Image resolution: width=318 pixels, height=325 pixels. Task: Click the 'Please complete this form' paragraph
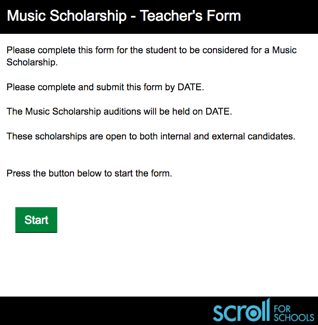click(x=152, y=56)
